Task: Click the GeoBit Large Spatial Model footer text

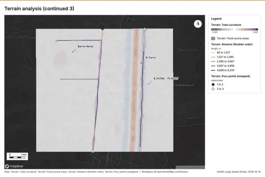Action: [x=238, y=172]
